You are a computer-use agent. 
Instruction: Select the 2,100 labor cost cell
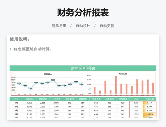point(56,103)
